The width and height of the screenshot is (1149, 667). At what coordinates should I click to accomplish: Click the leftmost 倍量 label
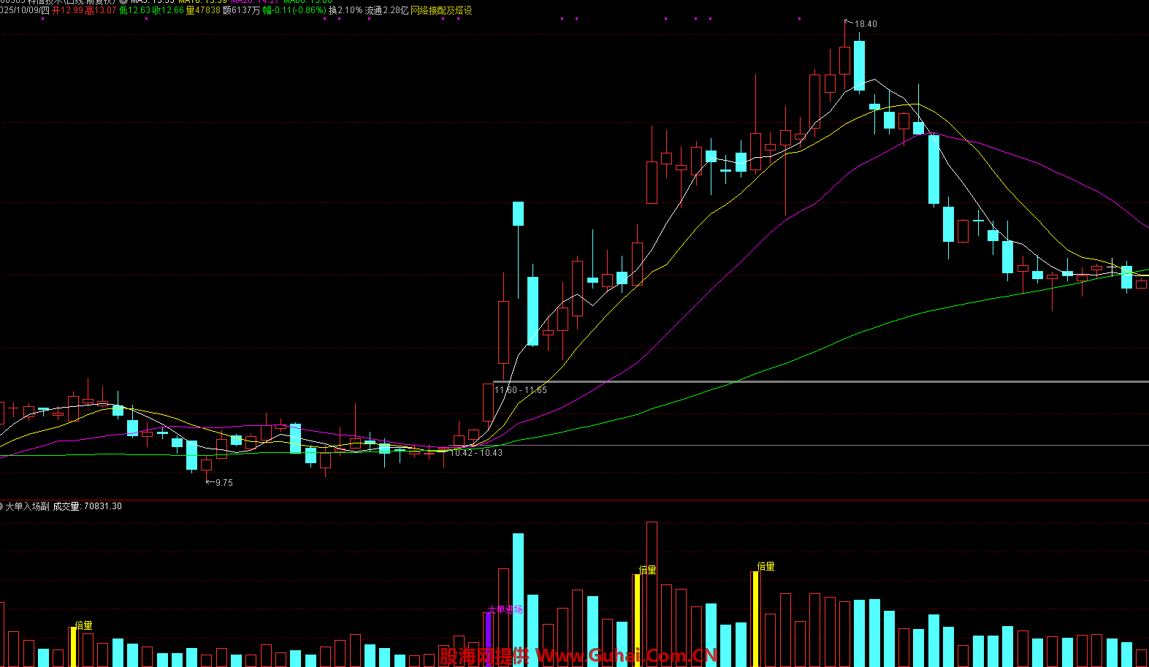pyautogui.click(x=84, y=625)
